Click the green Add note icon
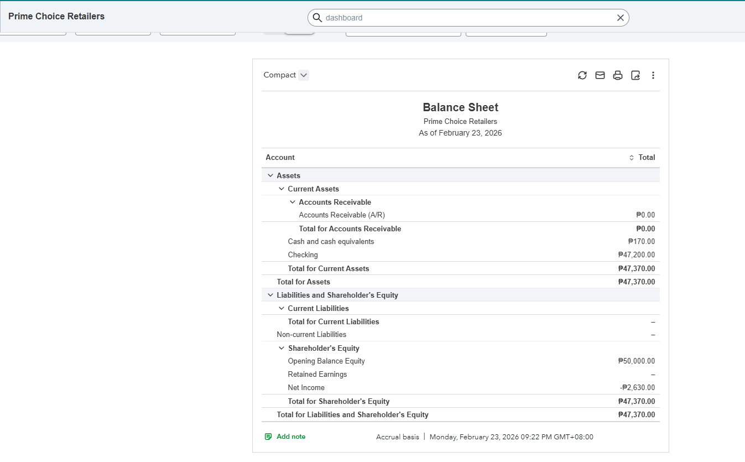The width and height of the screenshot is (745, 462). coord(268,437)
